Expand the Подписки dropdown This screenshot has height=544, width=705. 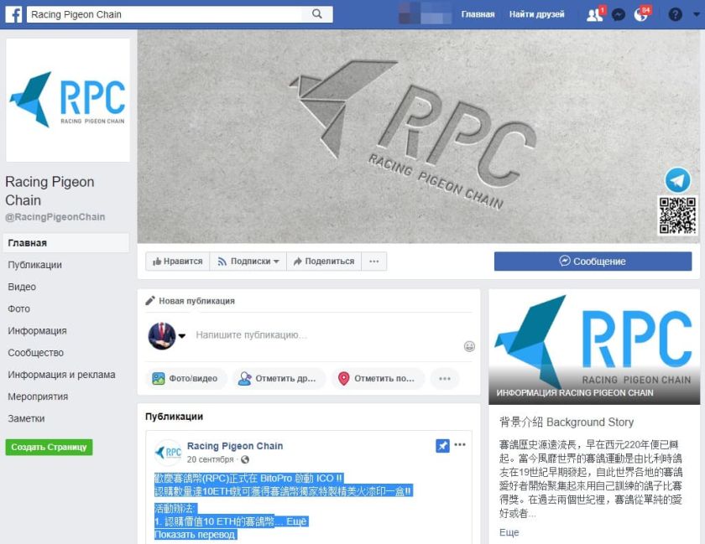248,262
